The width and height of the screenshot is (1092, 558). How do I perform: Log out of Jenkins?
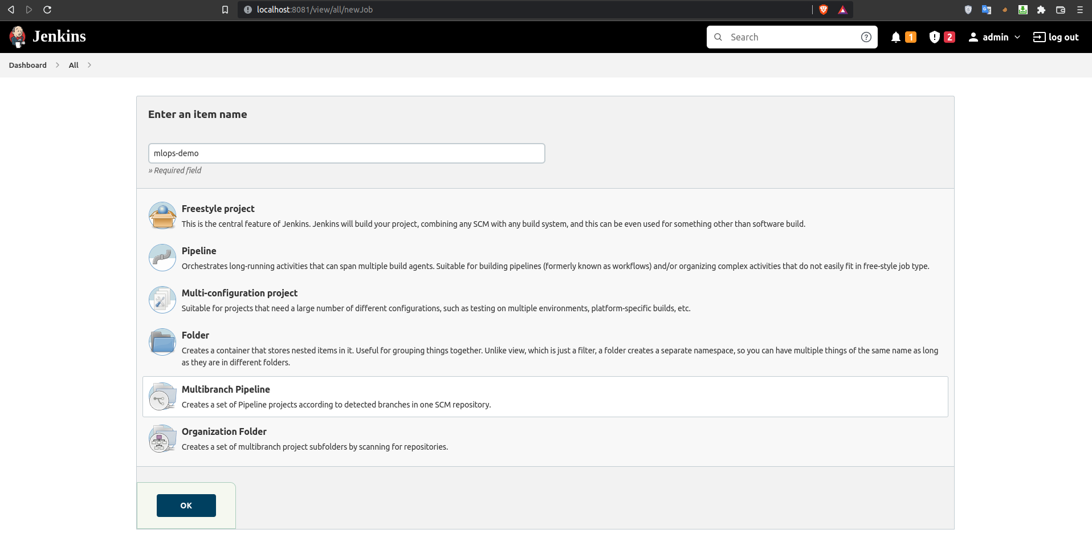point(1056,37)
